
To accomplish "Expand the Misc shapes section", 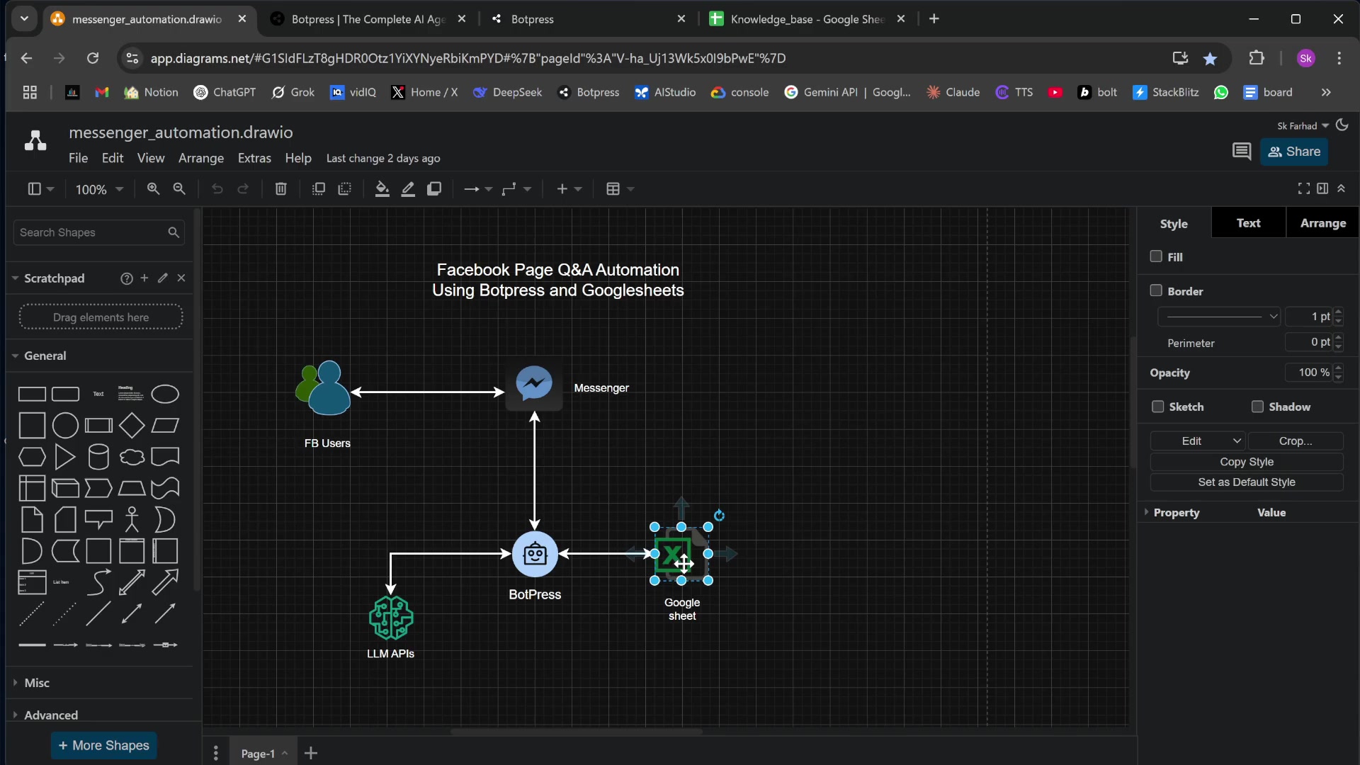I will coord(37,683).
